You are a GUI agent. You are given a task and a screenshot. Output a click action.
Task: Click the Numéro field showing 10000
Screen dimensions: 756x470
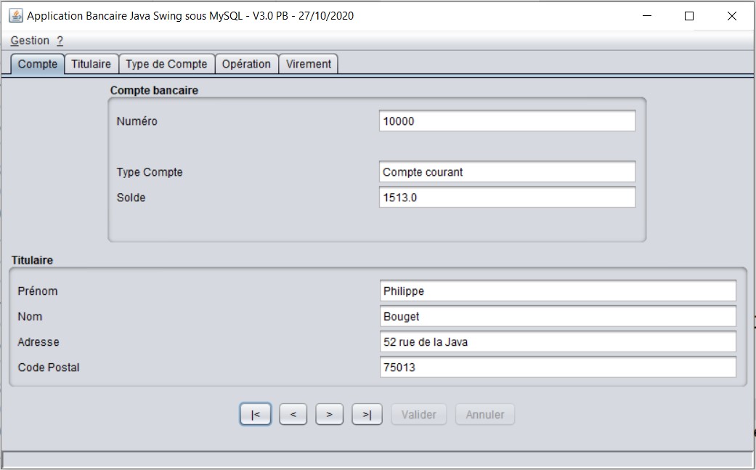(507, 121)
